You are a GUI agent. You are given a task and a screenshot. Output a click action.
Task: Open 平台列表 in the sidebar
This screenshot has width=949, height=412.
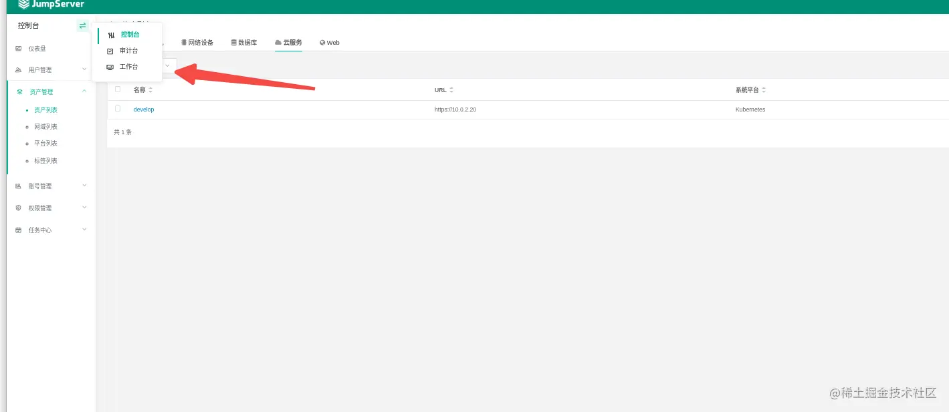45,144
